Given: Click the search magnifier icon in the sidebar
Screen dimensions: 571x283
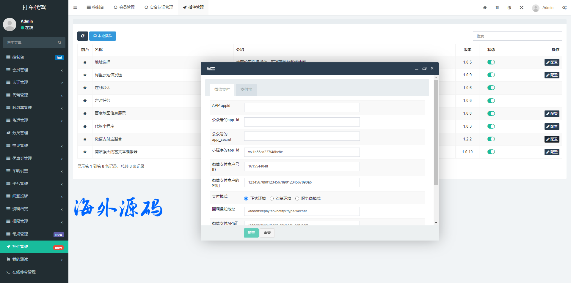Looking at the screenshot, I should tap(59, 43).
